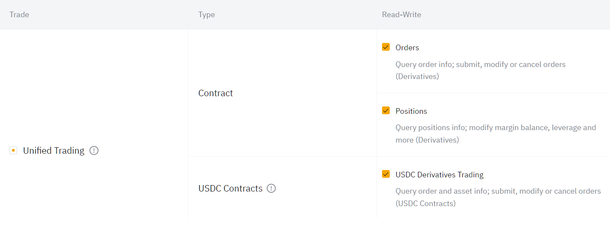Uncheck the Orders permission checkbox
This screenshot has height=225, width=610.
[386, 47]
